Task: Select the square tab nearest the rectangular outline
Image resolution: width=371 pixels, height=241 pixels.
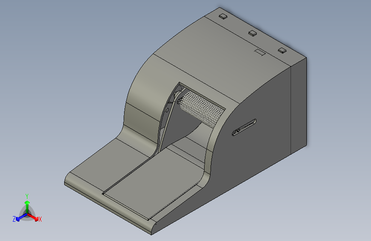Action: pyautogui.click(x=282, y=51)
